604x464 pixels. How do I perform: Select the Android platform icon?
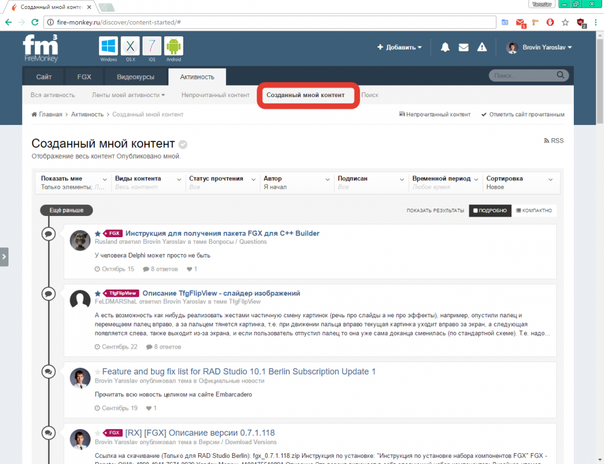pos(174,46)
